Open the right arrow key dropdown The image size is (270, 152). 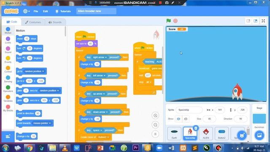(x=100, y=57)
